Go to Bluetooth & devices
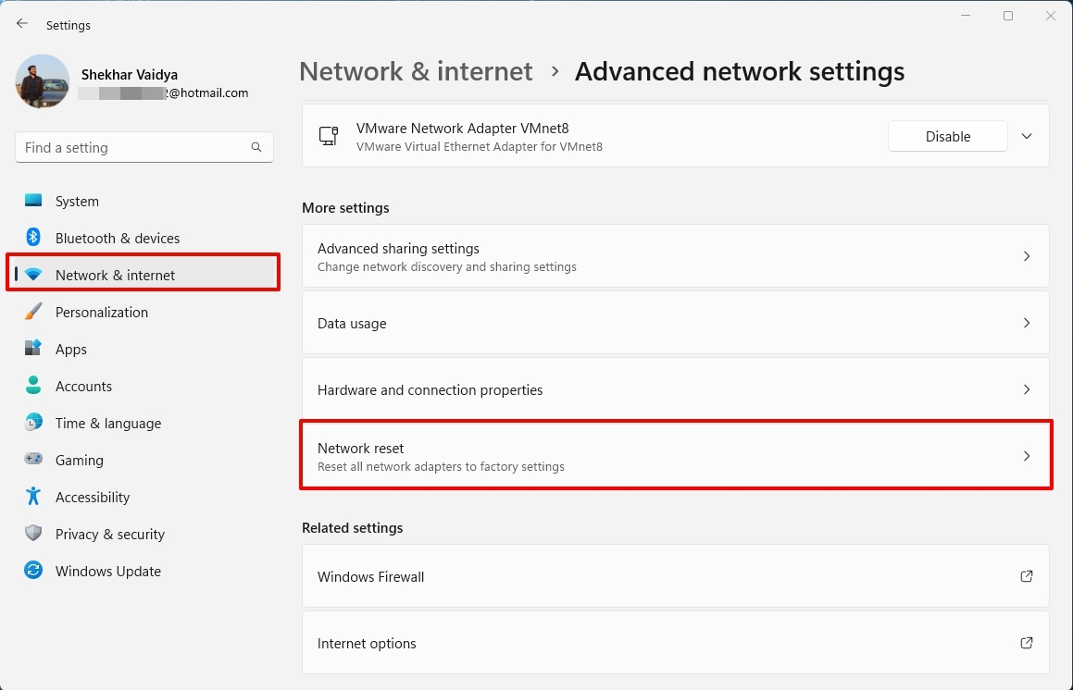 click(143, 238)
